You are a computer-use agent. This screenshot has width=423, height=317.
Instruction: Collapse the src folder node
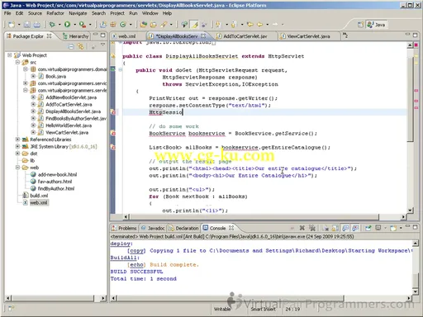click(x=17, y=62)
